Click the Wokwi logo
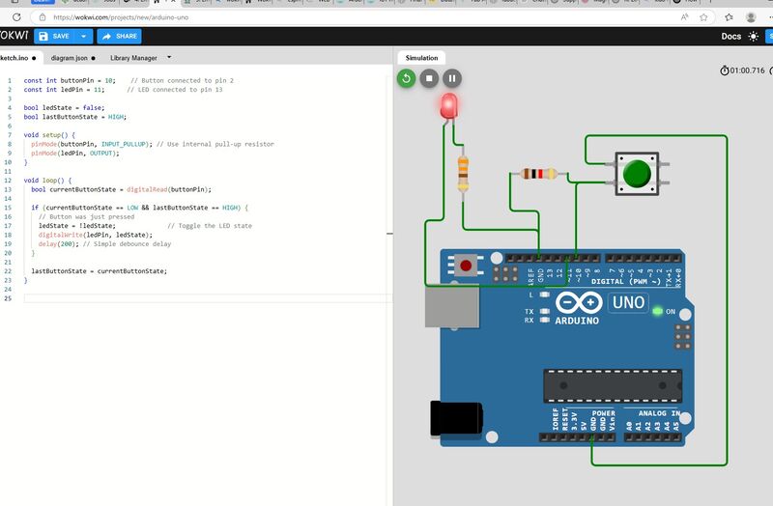The height and width of the screenshot is (506, 773). coord(14,36)
